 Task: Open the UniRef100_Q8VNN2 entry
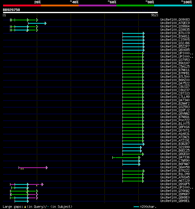[x=175, y=114]
